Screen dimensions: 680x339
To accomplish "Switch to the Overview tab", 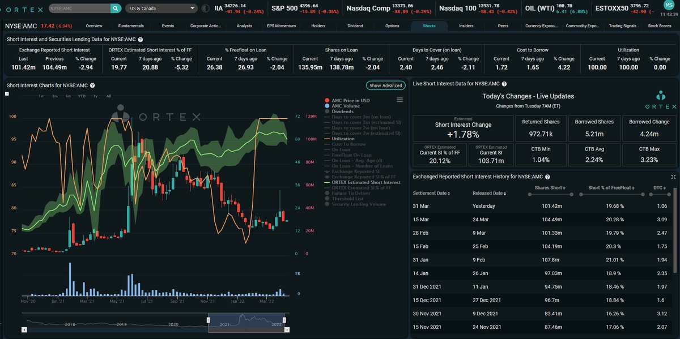I will (x=94, y=26).
